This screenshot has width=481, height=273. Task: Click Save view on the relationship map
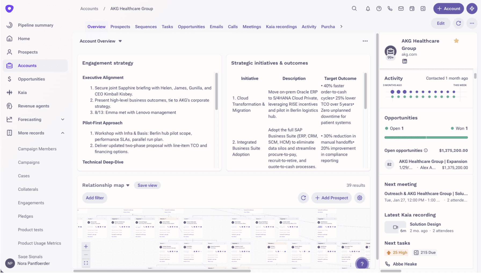pyautogui.click(x=147, y=185)
